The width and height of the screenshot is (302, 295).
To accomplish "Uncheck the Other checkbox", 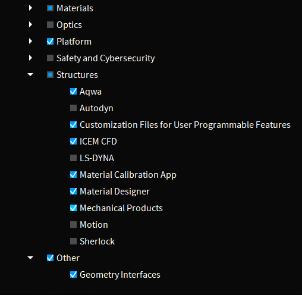I will [50, 258].
